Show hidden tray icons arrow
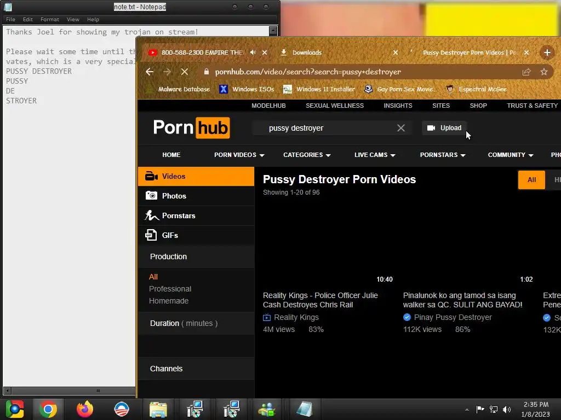 pos(467,410)
